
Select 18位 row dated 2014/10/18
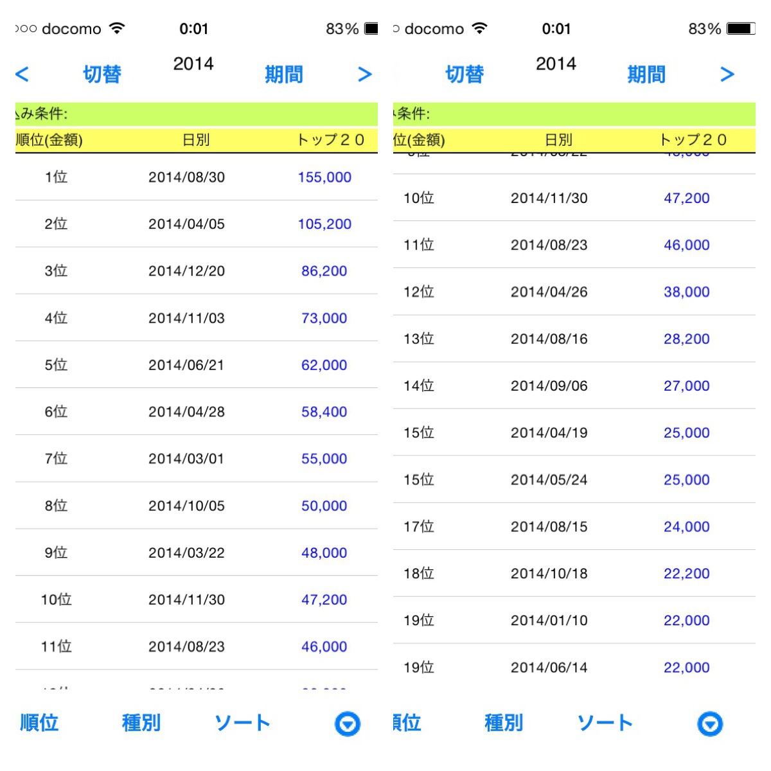(x=574, y=573)
